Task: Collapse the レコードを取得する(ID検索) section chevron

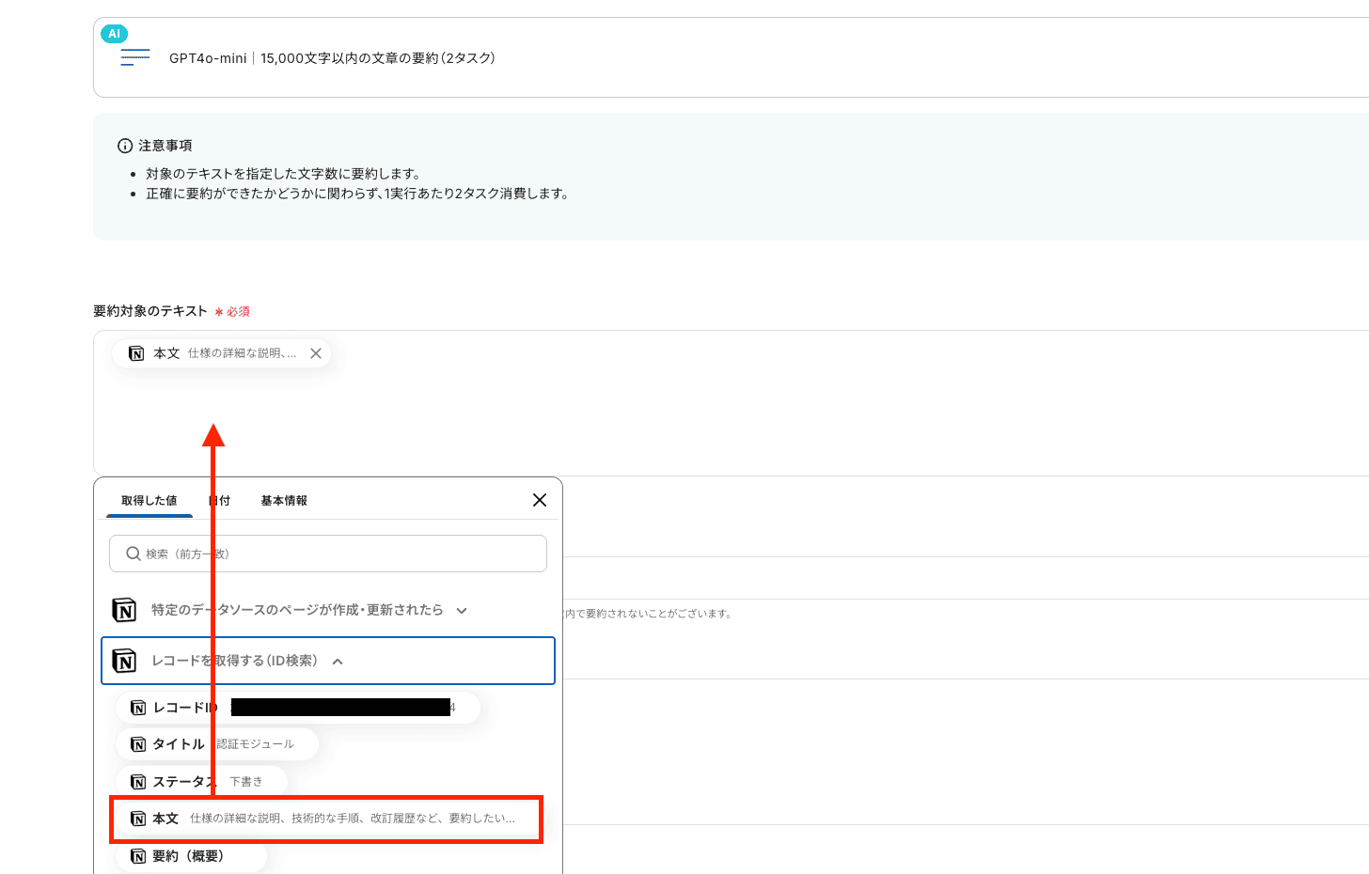Action: 338,662
